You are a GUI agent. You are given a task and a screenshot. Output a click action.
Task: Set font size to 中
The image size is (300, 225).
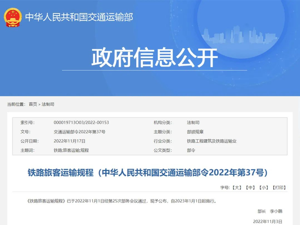(250, 188)
